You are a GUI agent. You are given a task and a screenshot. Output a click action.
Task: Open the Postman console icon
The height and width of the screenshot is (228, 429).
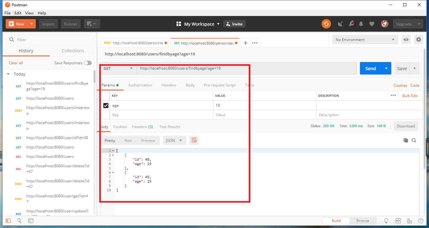click(x=31, y=221)
